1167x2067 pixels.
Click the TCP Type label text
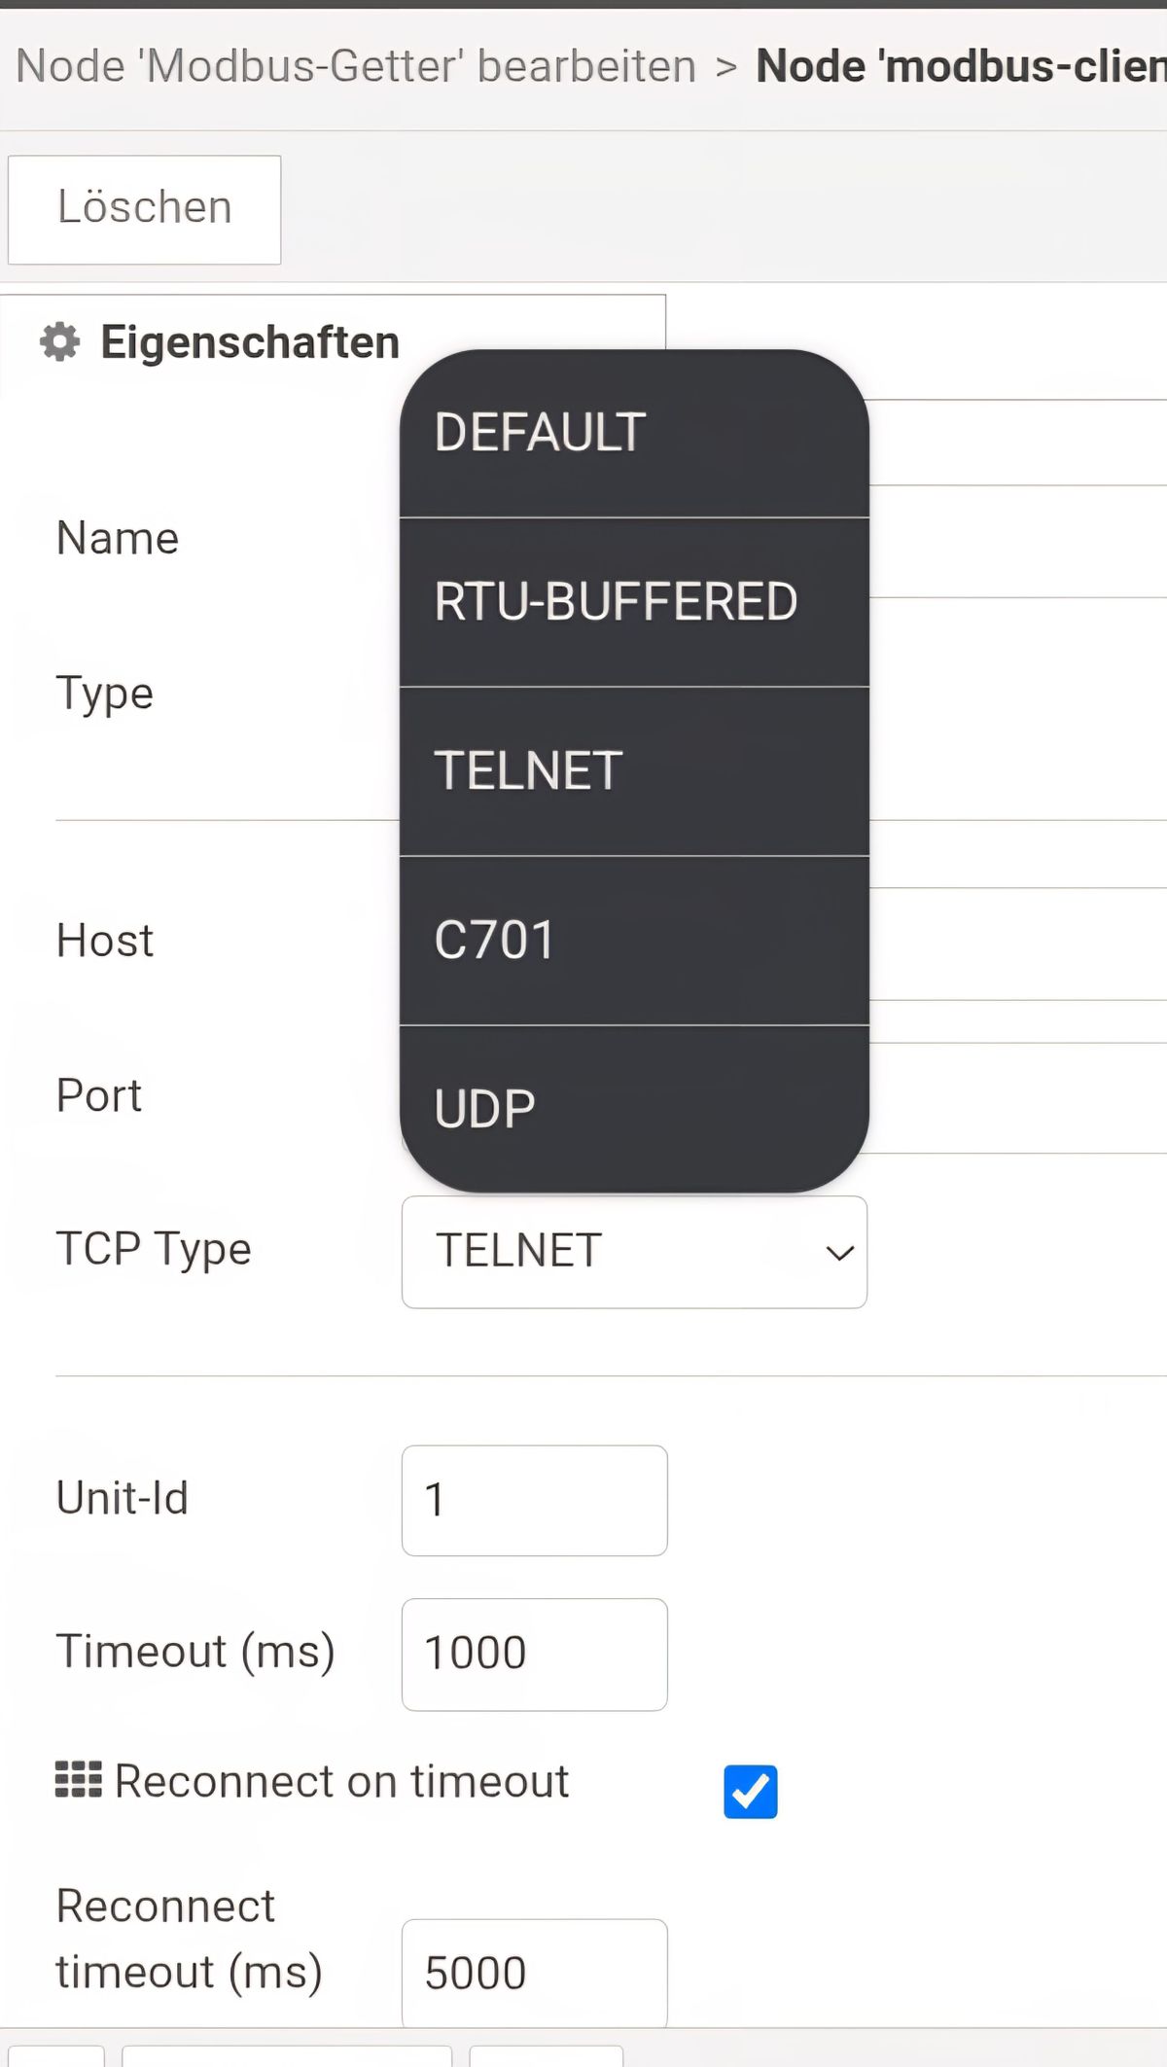[154, 1250]
